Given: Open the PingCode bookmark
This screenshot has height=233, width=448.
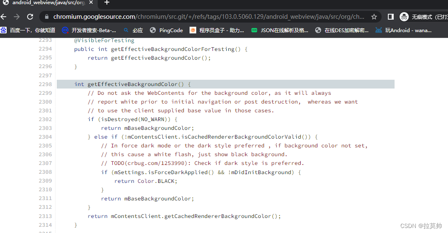Looking at the screenshot, I should pos(166,30).
